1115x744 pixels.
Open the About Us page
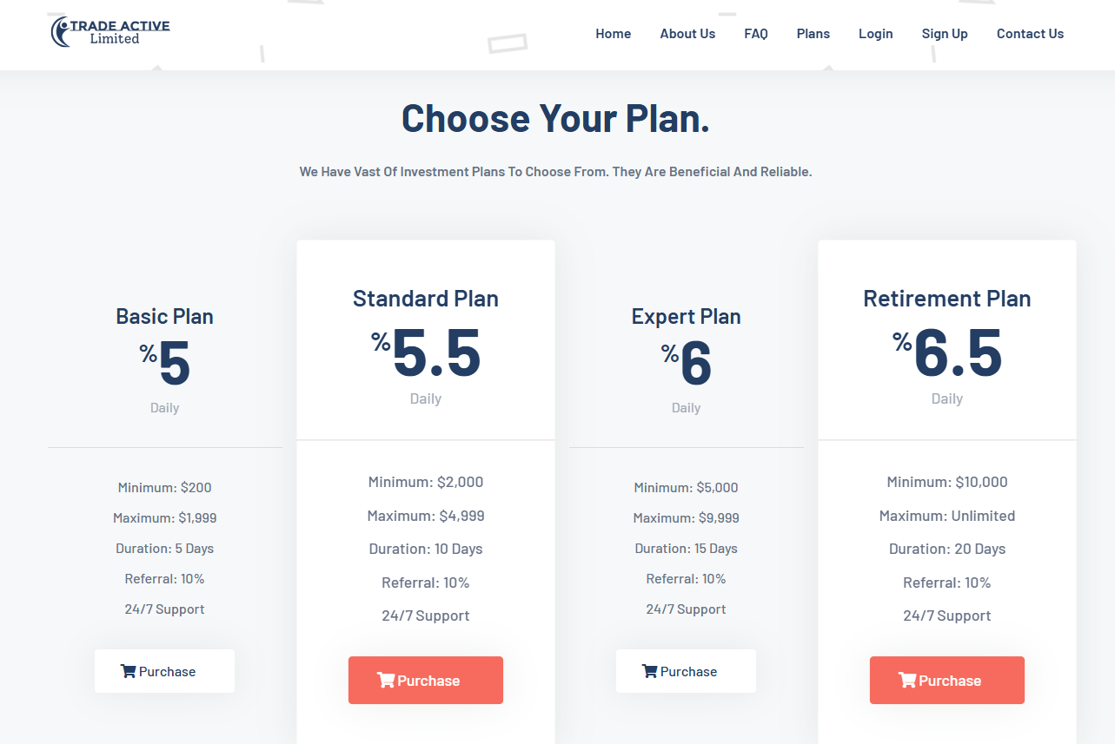(x=687, y=34)
